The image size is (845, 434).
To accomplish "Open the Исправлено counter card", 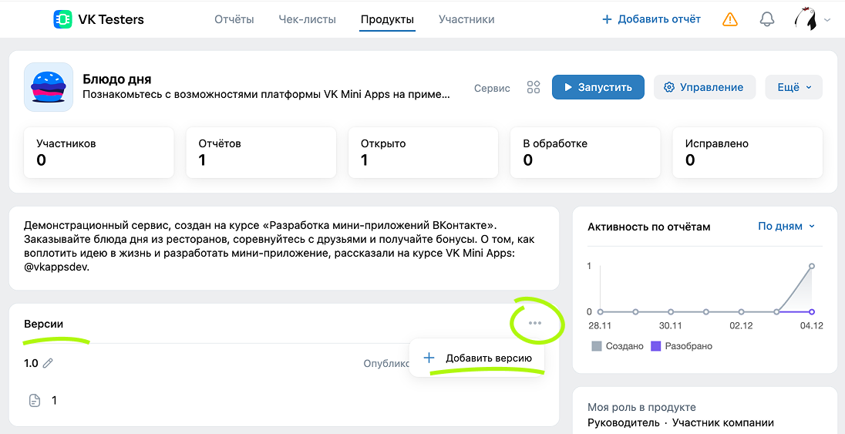I will click(x=747, y=153).
